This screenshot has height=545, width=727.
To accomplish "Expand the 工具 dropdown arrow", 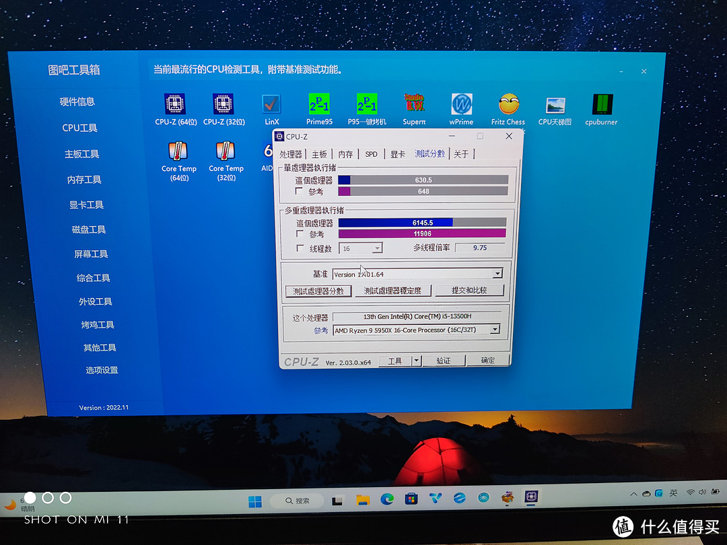I will [416, 361].
